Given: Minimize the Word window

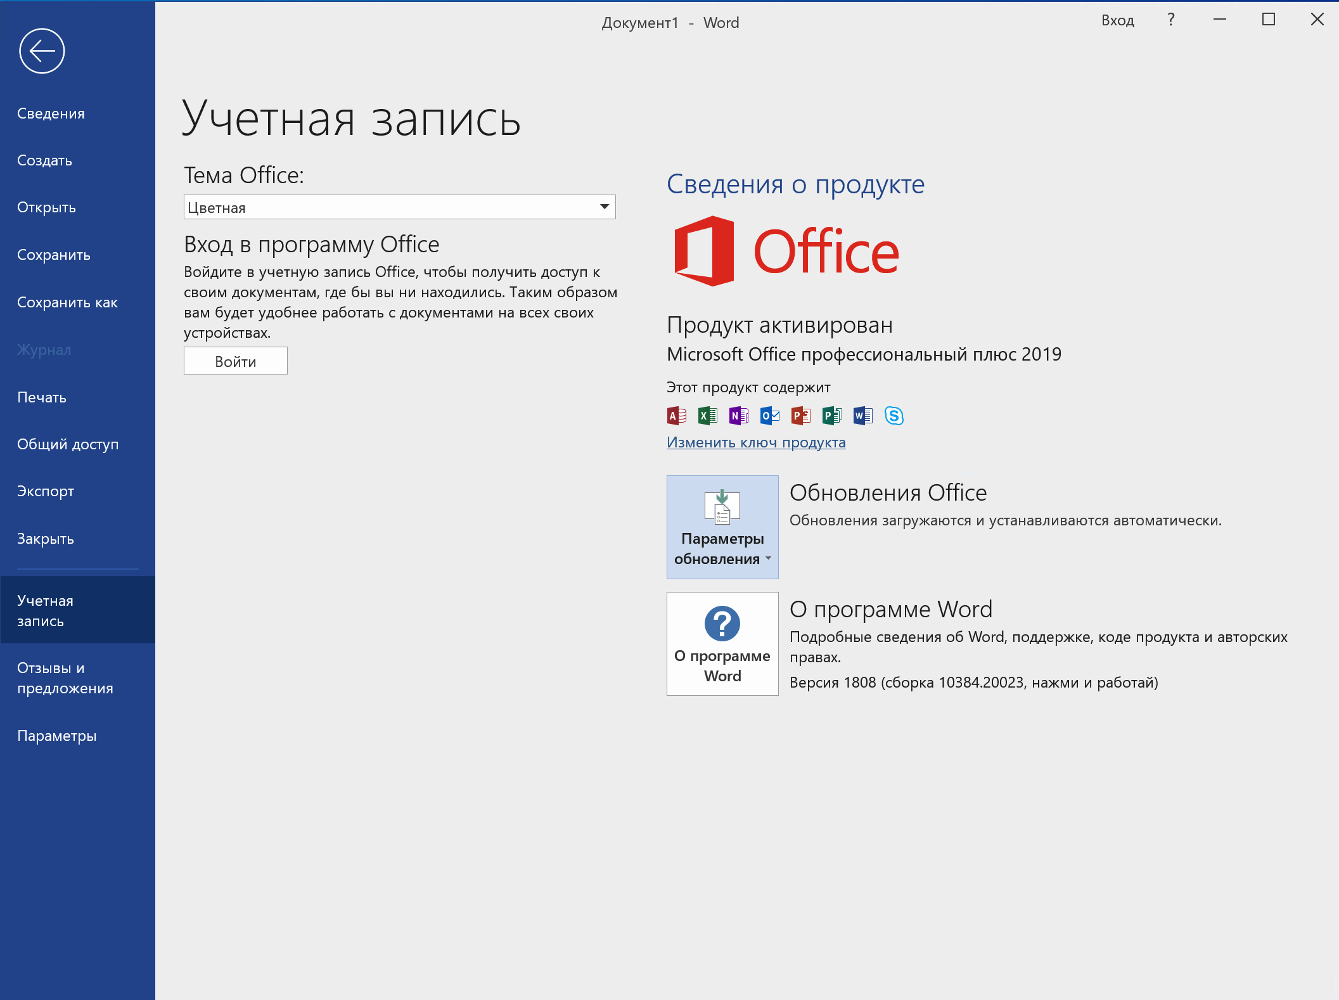Looking at the screenshot, I should (x=1220, y=20).
